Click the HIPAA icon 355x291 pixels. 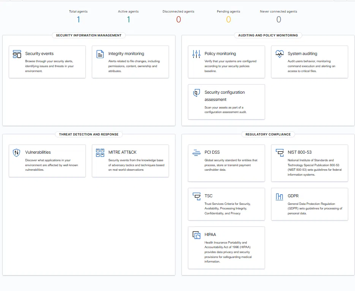click(196, 235)
